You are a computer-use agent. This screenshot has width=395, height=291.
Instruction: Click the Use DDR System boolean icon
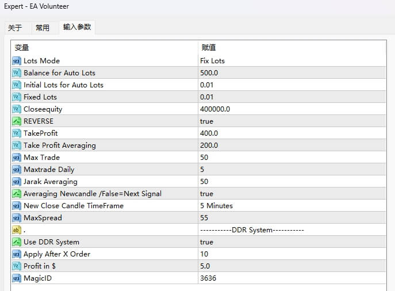[16, 242]
